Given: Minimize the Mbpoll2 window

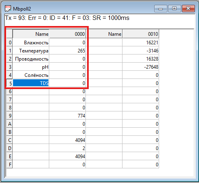Looking at the screenshot, I should click(x=161, y=9).
